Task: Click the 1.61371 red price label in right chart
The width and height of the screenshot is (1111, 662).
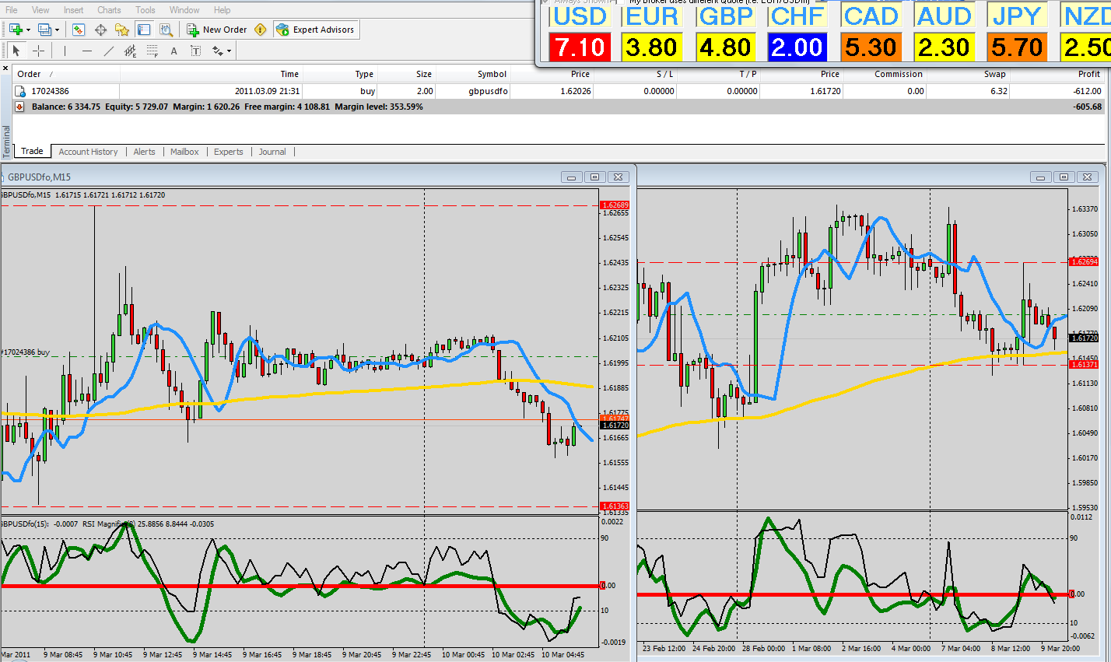Action: click(x=1085, y=365)
